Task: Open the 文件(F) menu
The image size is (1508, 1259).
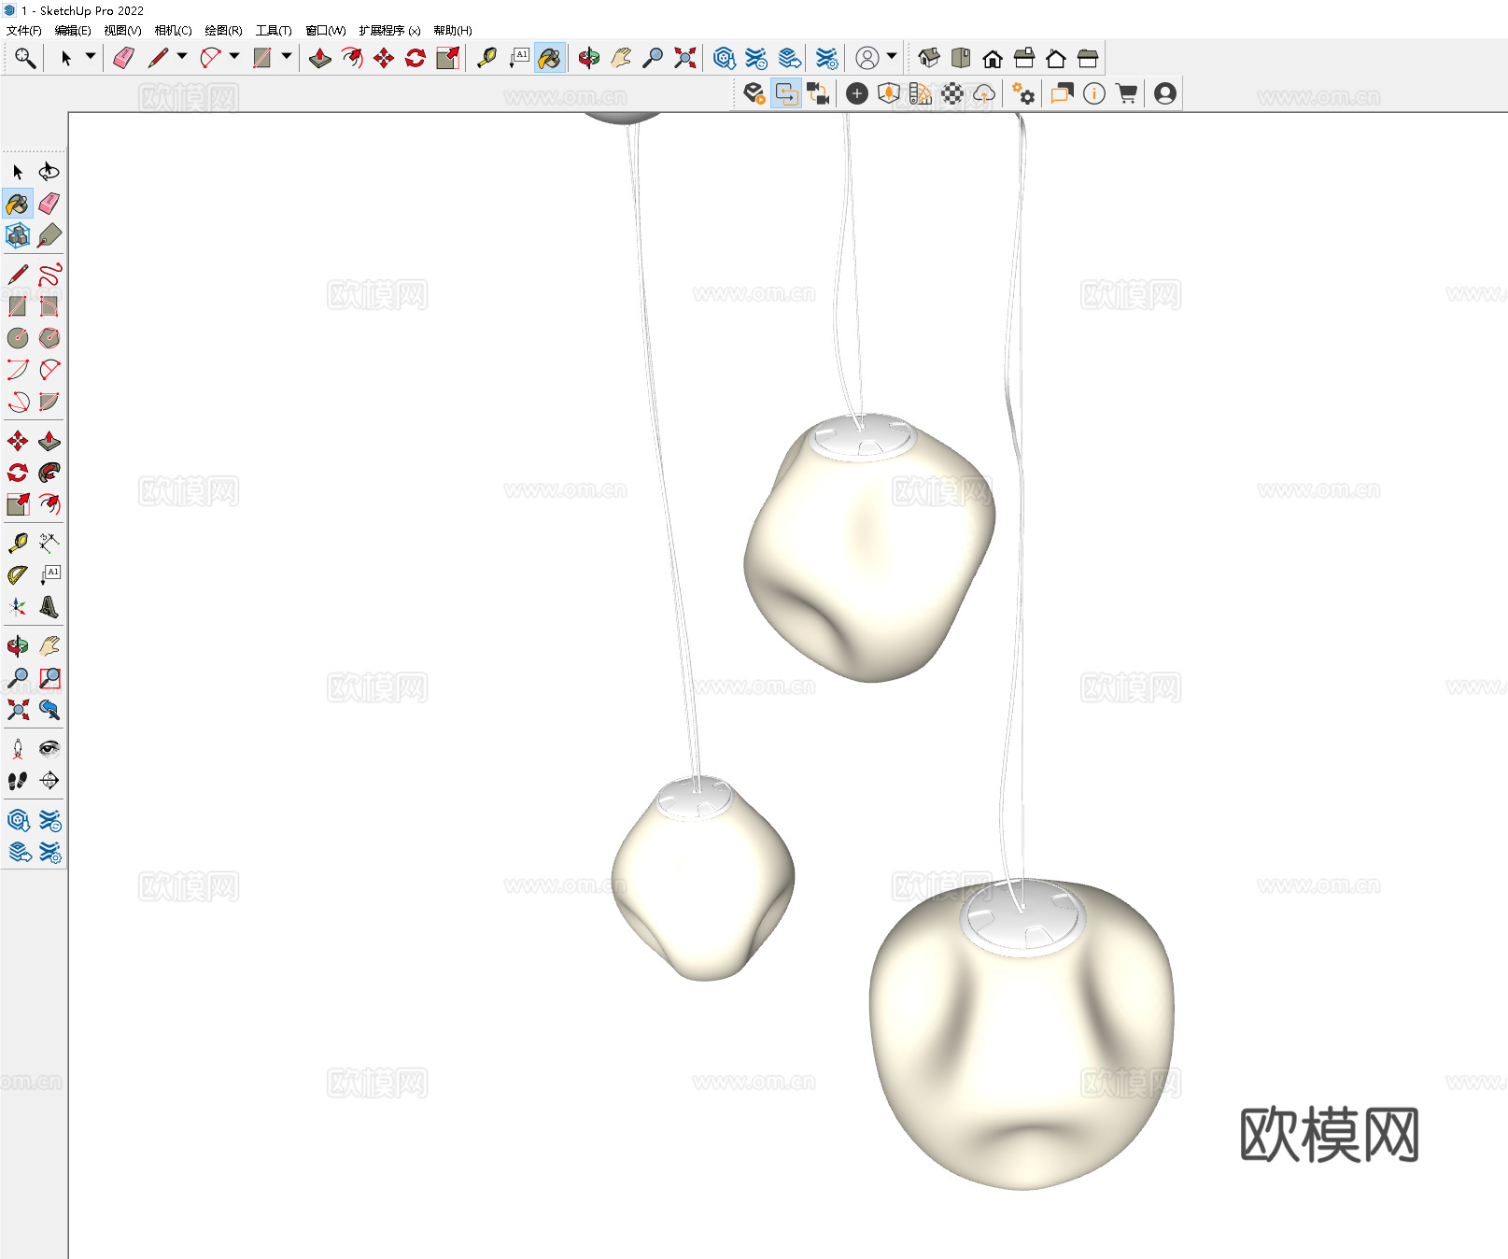Action: point(24,31)
